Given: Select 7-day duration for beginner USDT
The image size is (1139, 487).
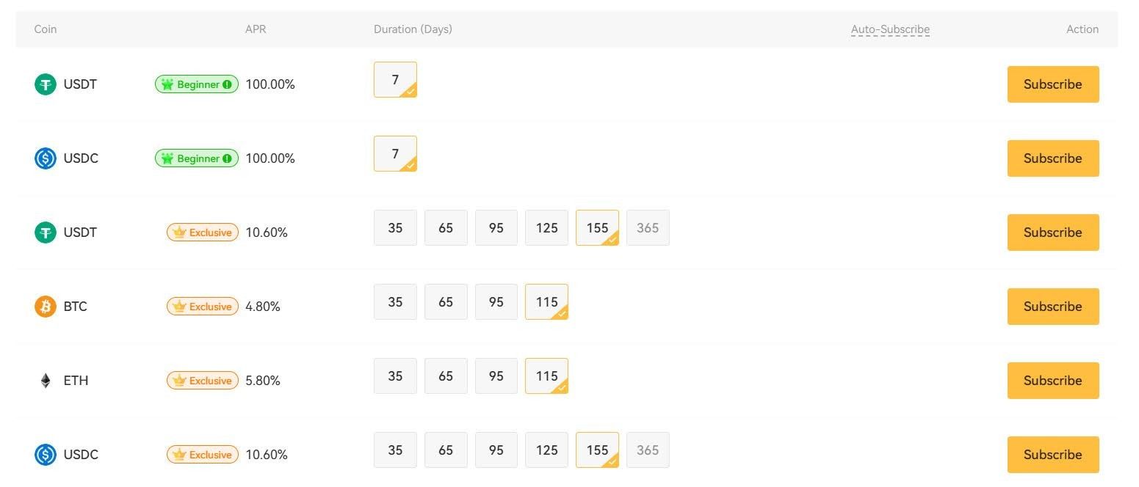Looking at the screenshot, I should 395,80.
